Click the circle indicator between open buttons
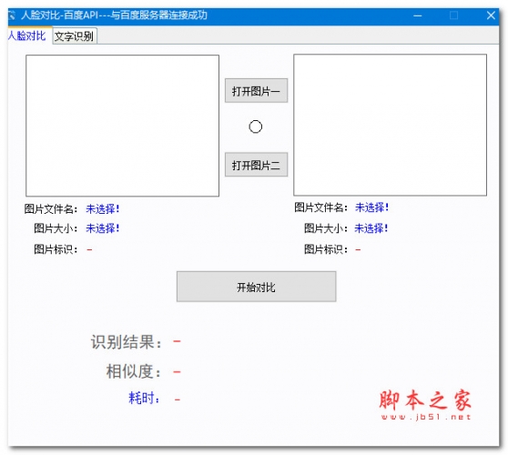The height and width of the screenshot is (455, 508). point(255,127)
